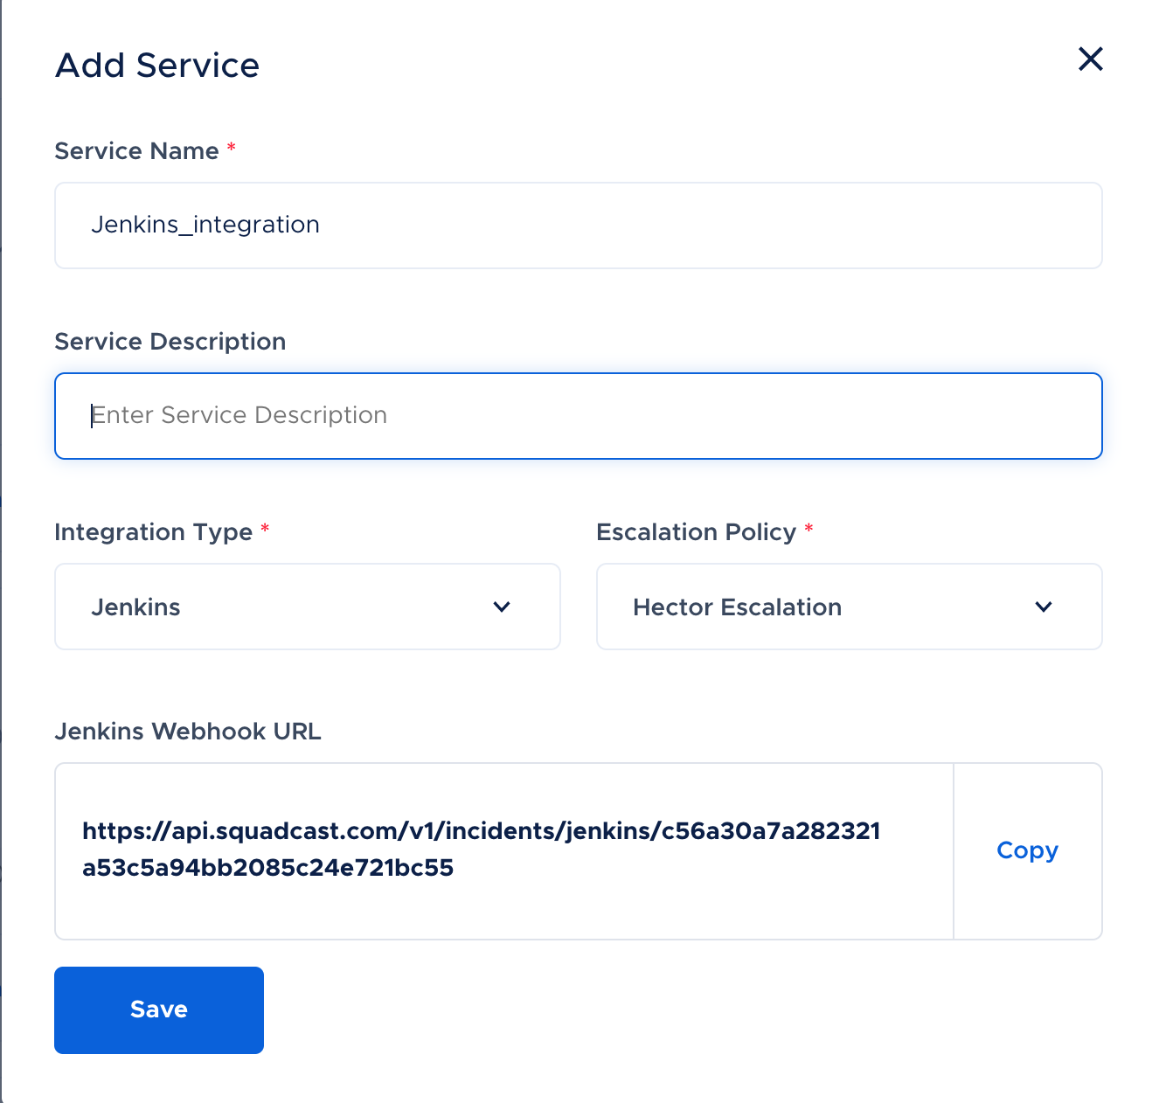
Task: Expand the chevron beside Hector Escalation
Action: click(1044, 607)
